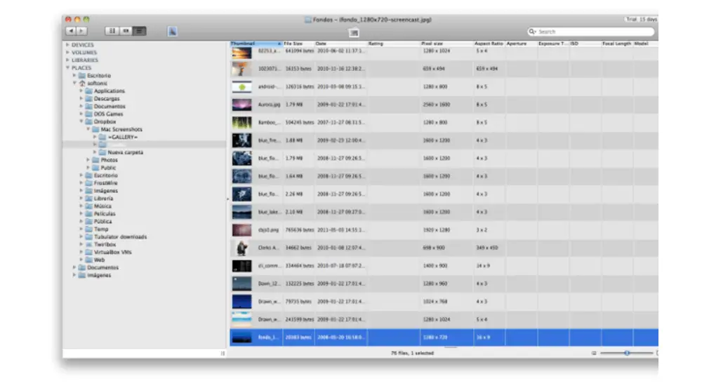This screenshot has height=386, width=702.
Task: Click the sidebar resize grip handle
Action: (223, 353)
